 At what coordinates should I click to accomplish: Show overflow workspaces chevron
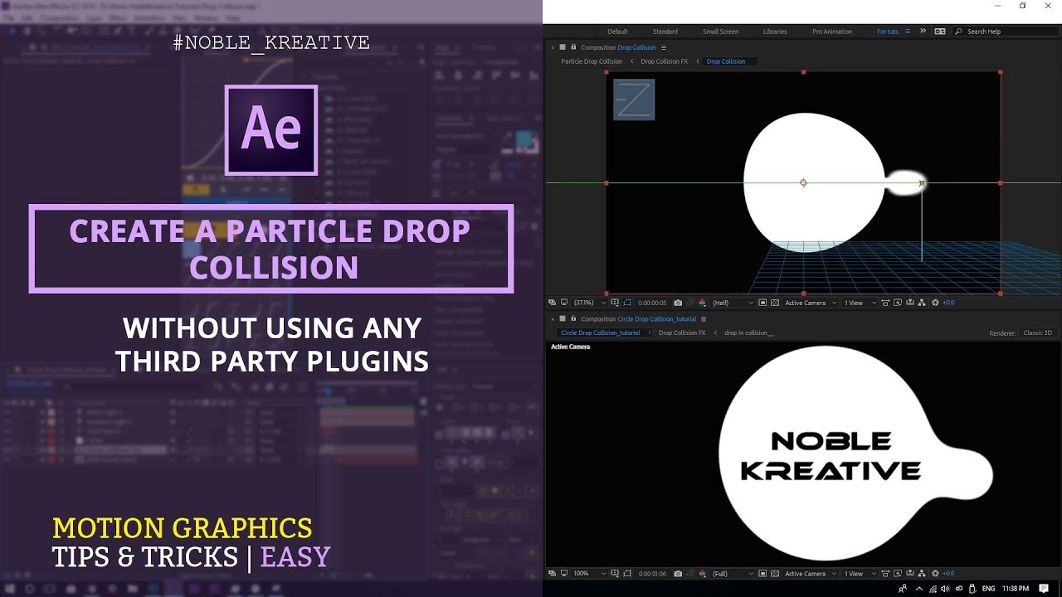(x=923, y=32)
